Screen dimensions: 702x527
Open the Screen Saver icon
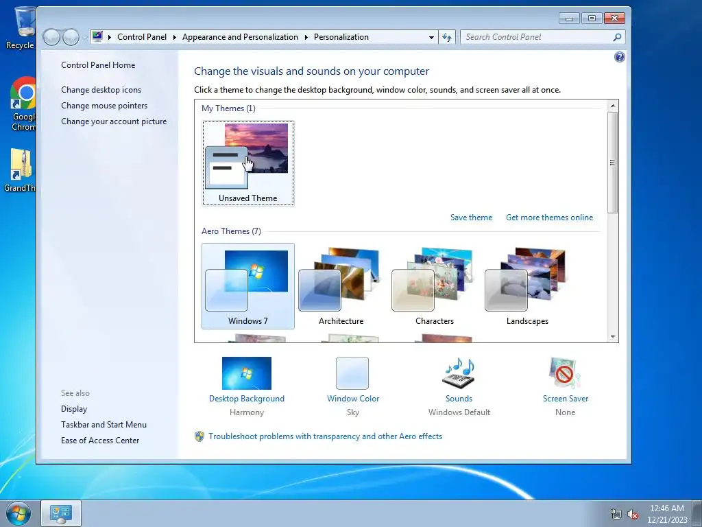[x=565, y=373]
